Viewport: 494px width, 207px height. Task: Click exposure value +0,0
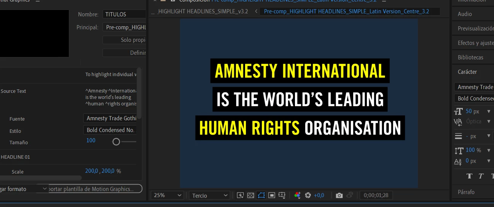coord(319,195)
